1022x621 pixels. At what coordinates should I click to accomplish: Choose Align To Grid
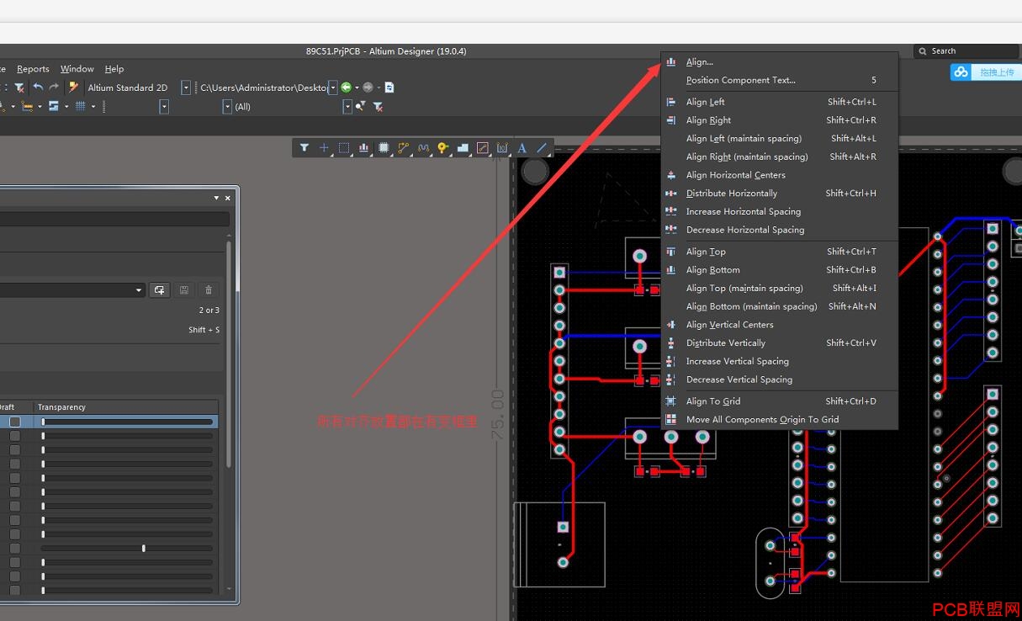[x=780, y=401]
